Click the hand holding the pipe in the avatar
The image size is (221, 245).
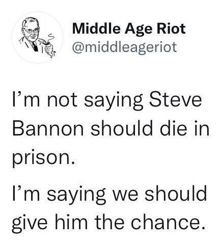(49, 50)
